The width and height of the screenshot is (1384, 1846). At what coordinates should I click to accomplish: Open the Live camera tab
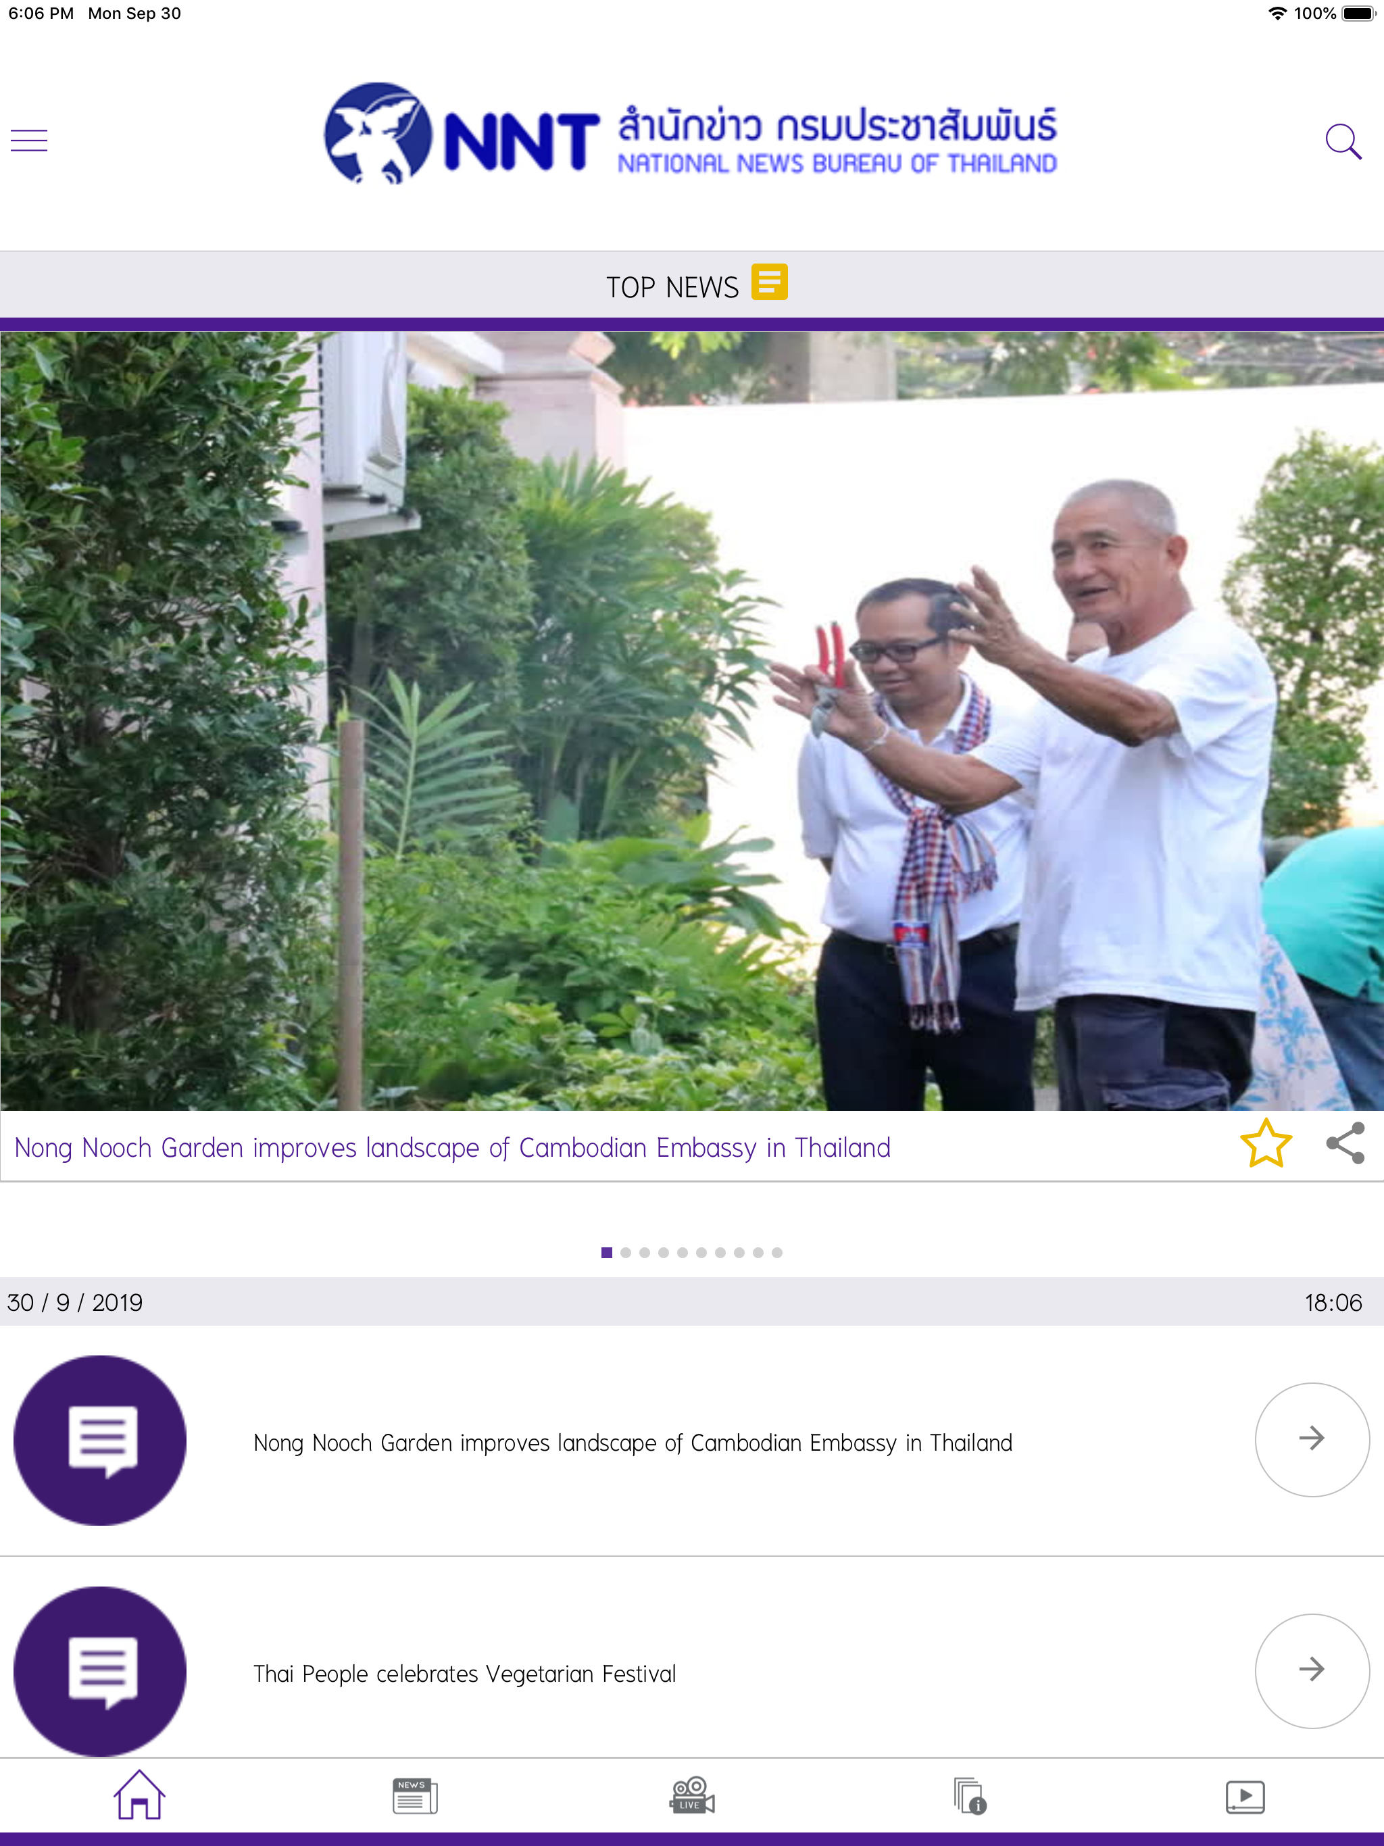(692, 1795)
